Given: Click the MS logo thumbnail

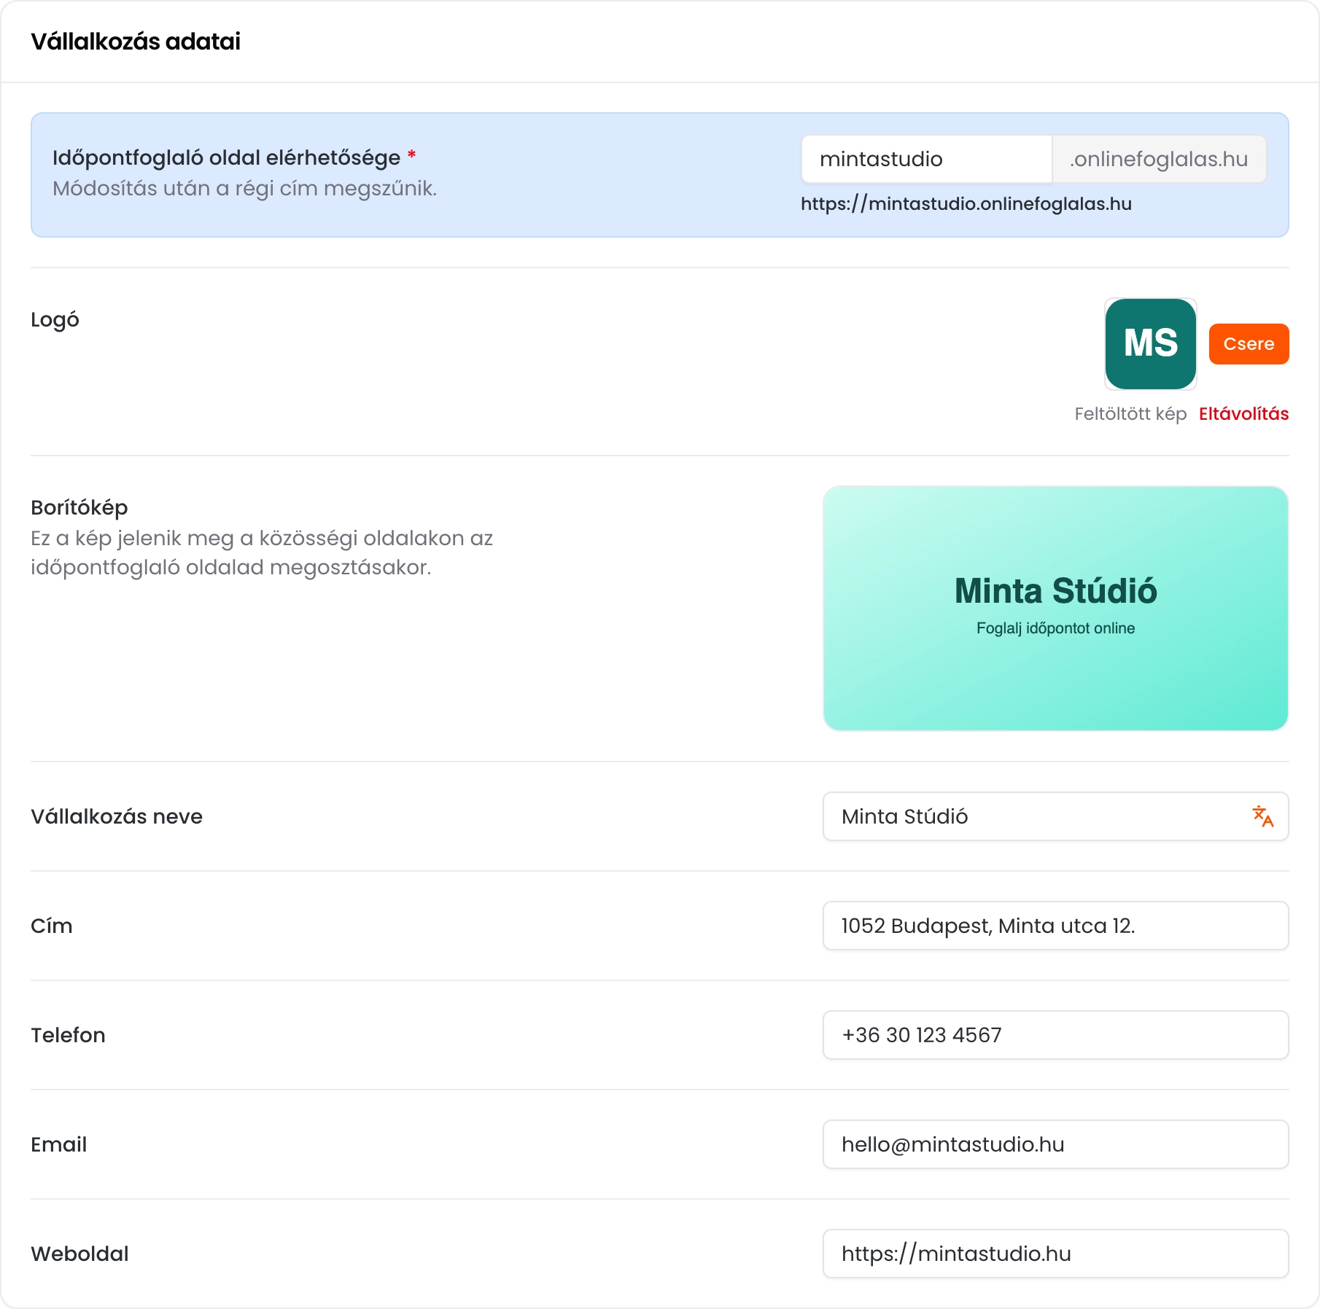Looking at the screenshot, I should pos(1151,344).
